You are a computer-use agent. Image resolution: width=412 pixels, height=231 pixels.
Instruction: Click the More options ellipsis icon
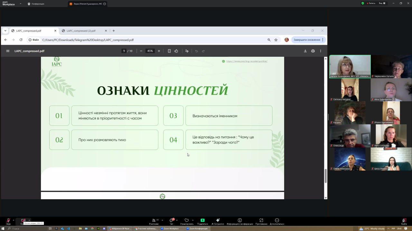277,220
